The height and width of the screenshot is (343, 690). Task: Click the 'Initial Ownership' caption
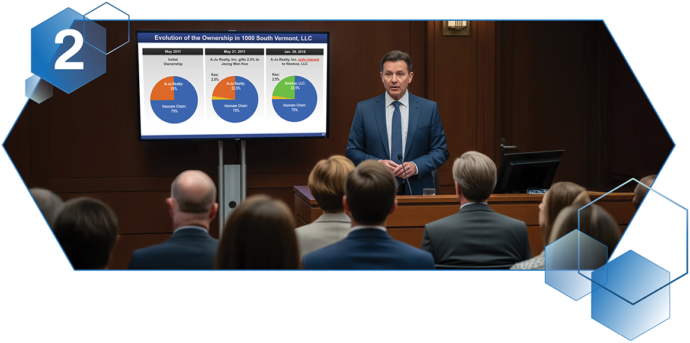(x=173, y=62)
